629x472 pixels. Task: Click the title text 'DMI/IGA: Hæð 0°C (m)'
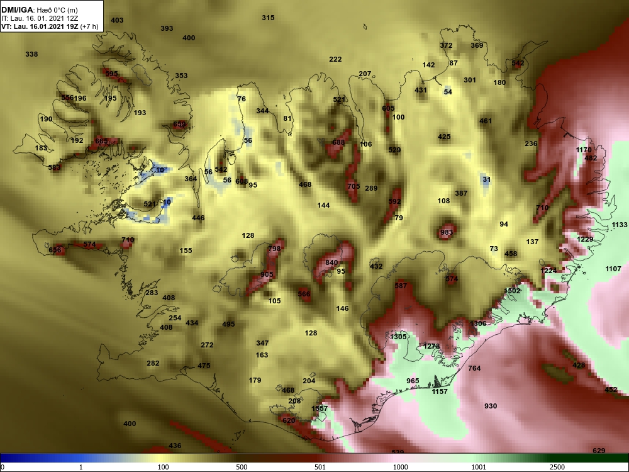pos(39,10)
